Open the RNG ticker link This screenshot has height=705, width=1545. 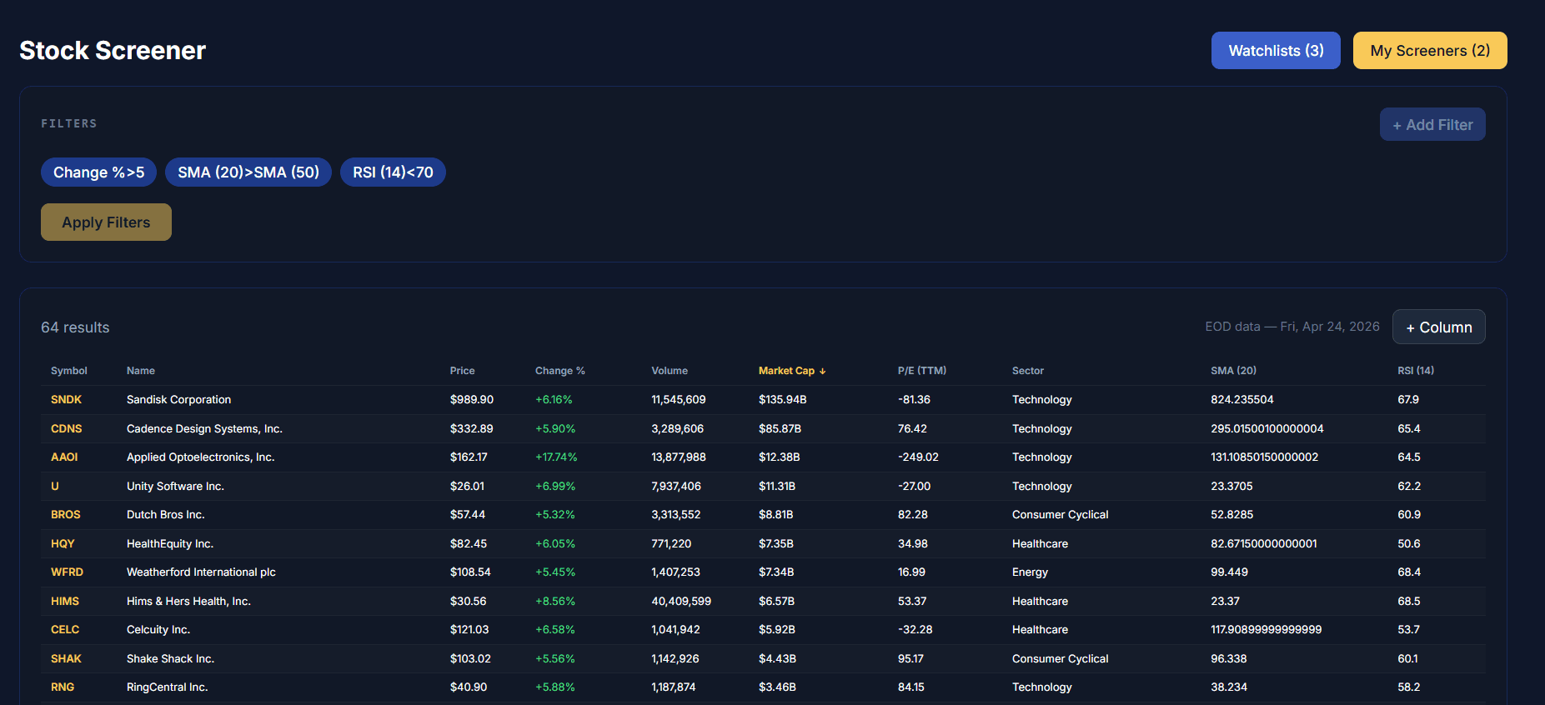point(63,687)
